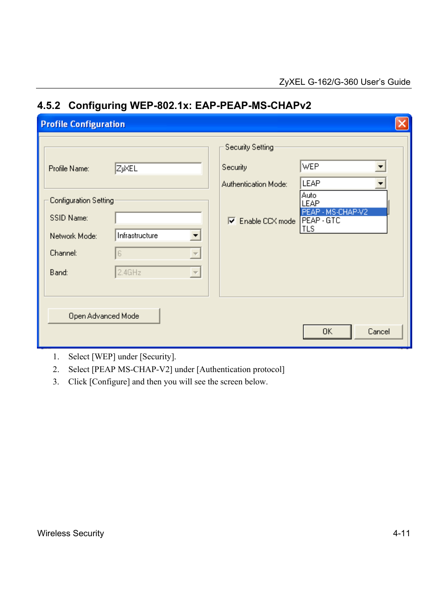Click the footer text 'Wireless Security'
Image resolution: width=435 pixels, height=616 pixels.
(x=71, y=533)
